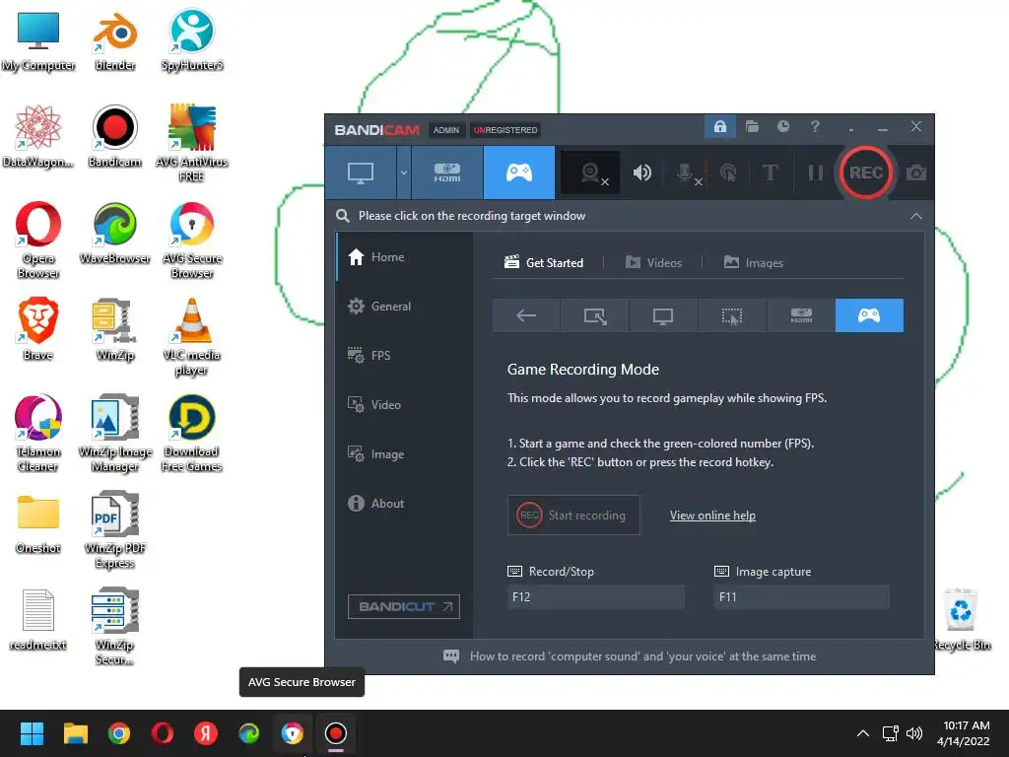
Task: Open WaveBrowser desktop shortcut
Action: point(114,233)
